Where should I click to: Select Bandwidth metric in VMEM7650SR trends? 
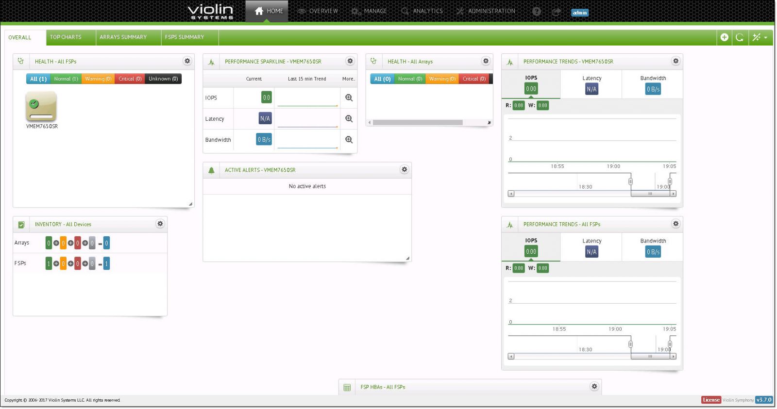coord(653,84)
